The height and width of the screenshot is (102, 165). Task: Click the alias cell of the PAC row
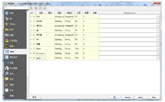coord(50,17)
